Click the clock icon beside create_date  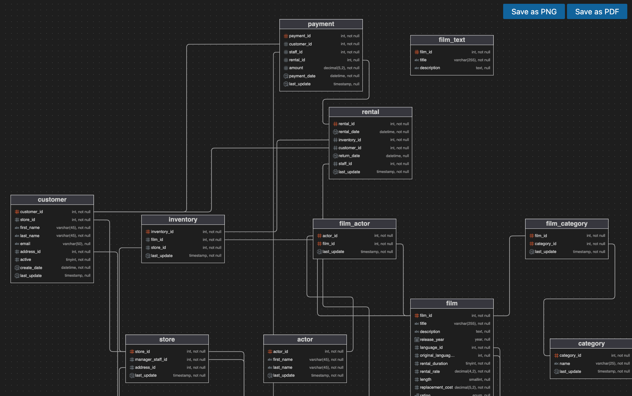click(x=17, y=268)
